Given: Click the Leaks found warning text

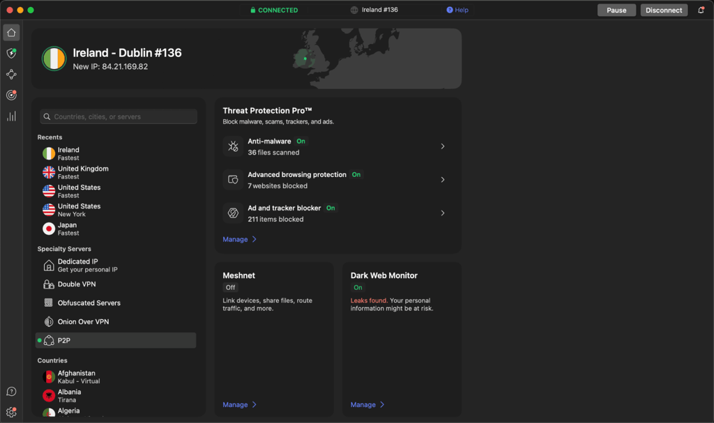Looking at the screenshot, I should tap(369, 300).
